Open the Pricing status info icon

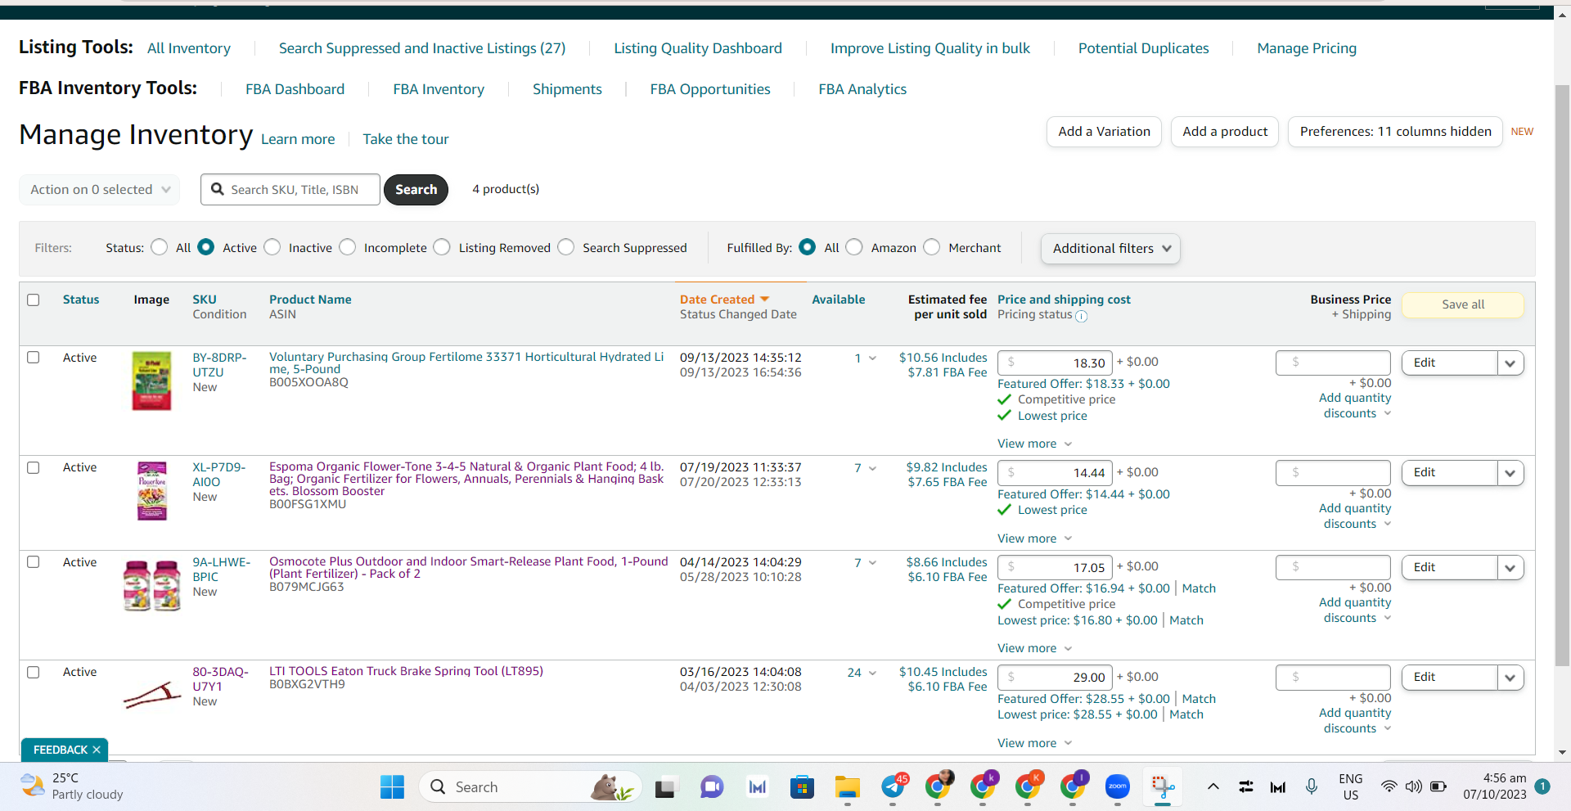click(x=1082, y=316)
